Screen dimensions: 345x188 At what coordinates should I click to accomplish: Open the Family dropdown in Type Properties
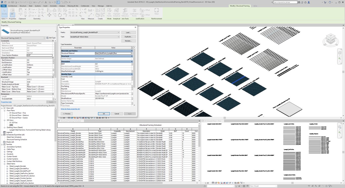(x=118, y=33)
